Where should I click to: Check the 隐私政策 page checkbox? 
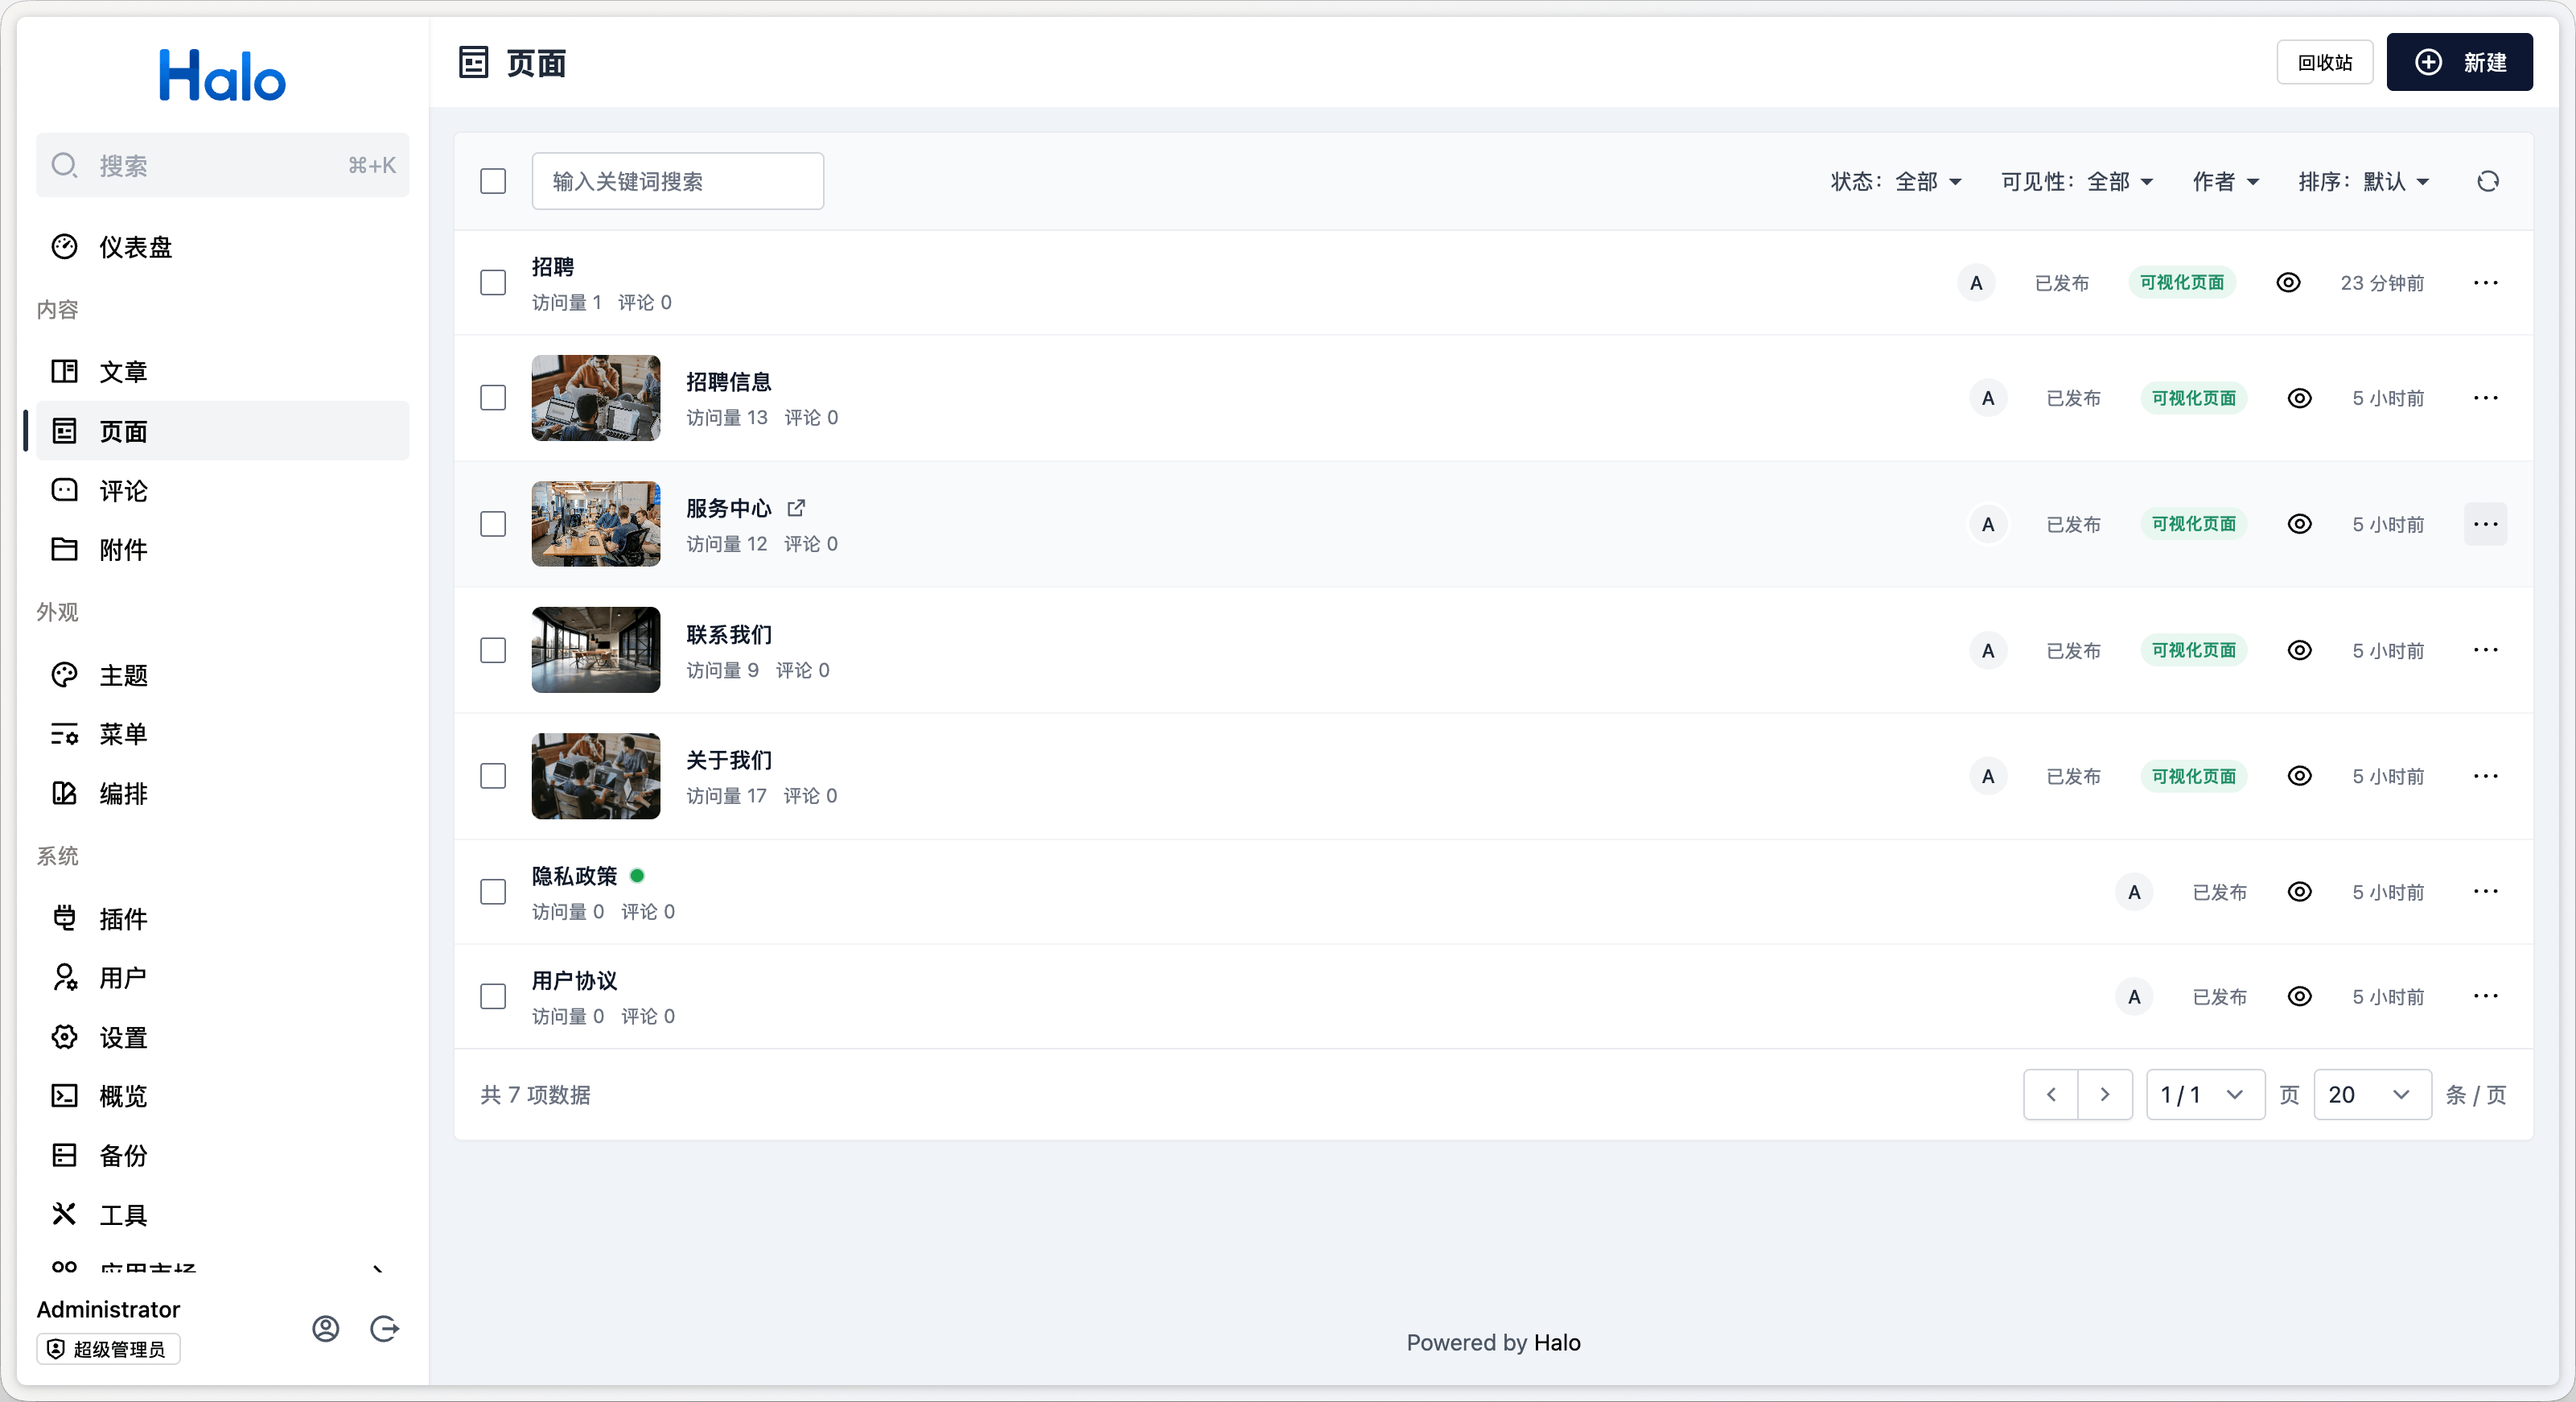[x=493, y=892]
